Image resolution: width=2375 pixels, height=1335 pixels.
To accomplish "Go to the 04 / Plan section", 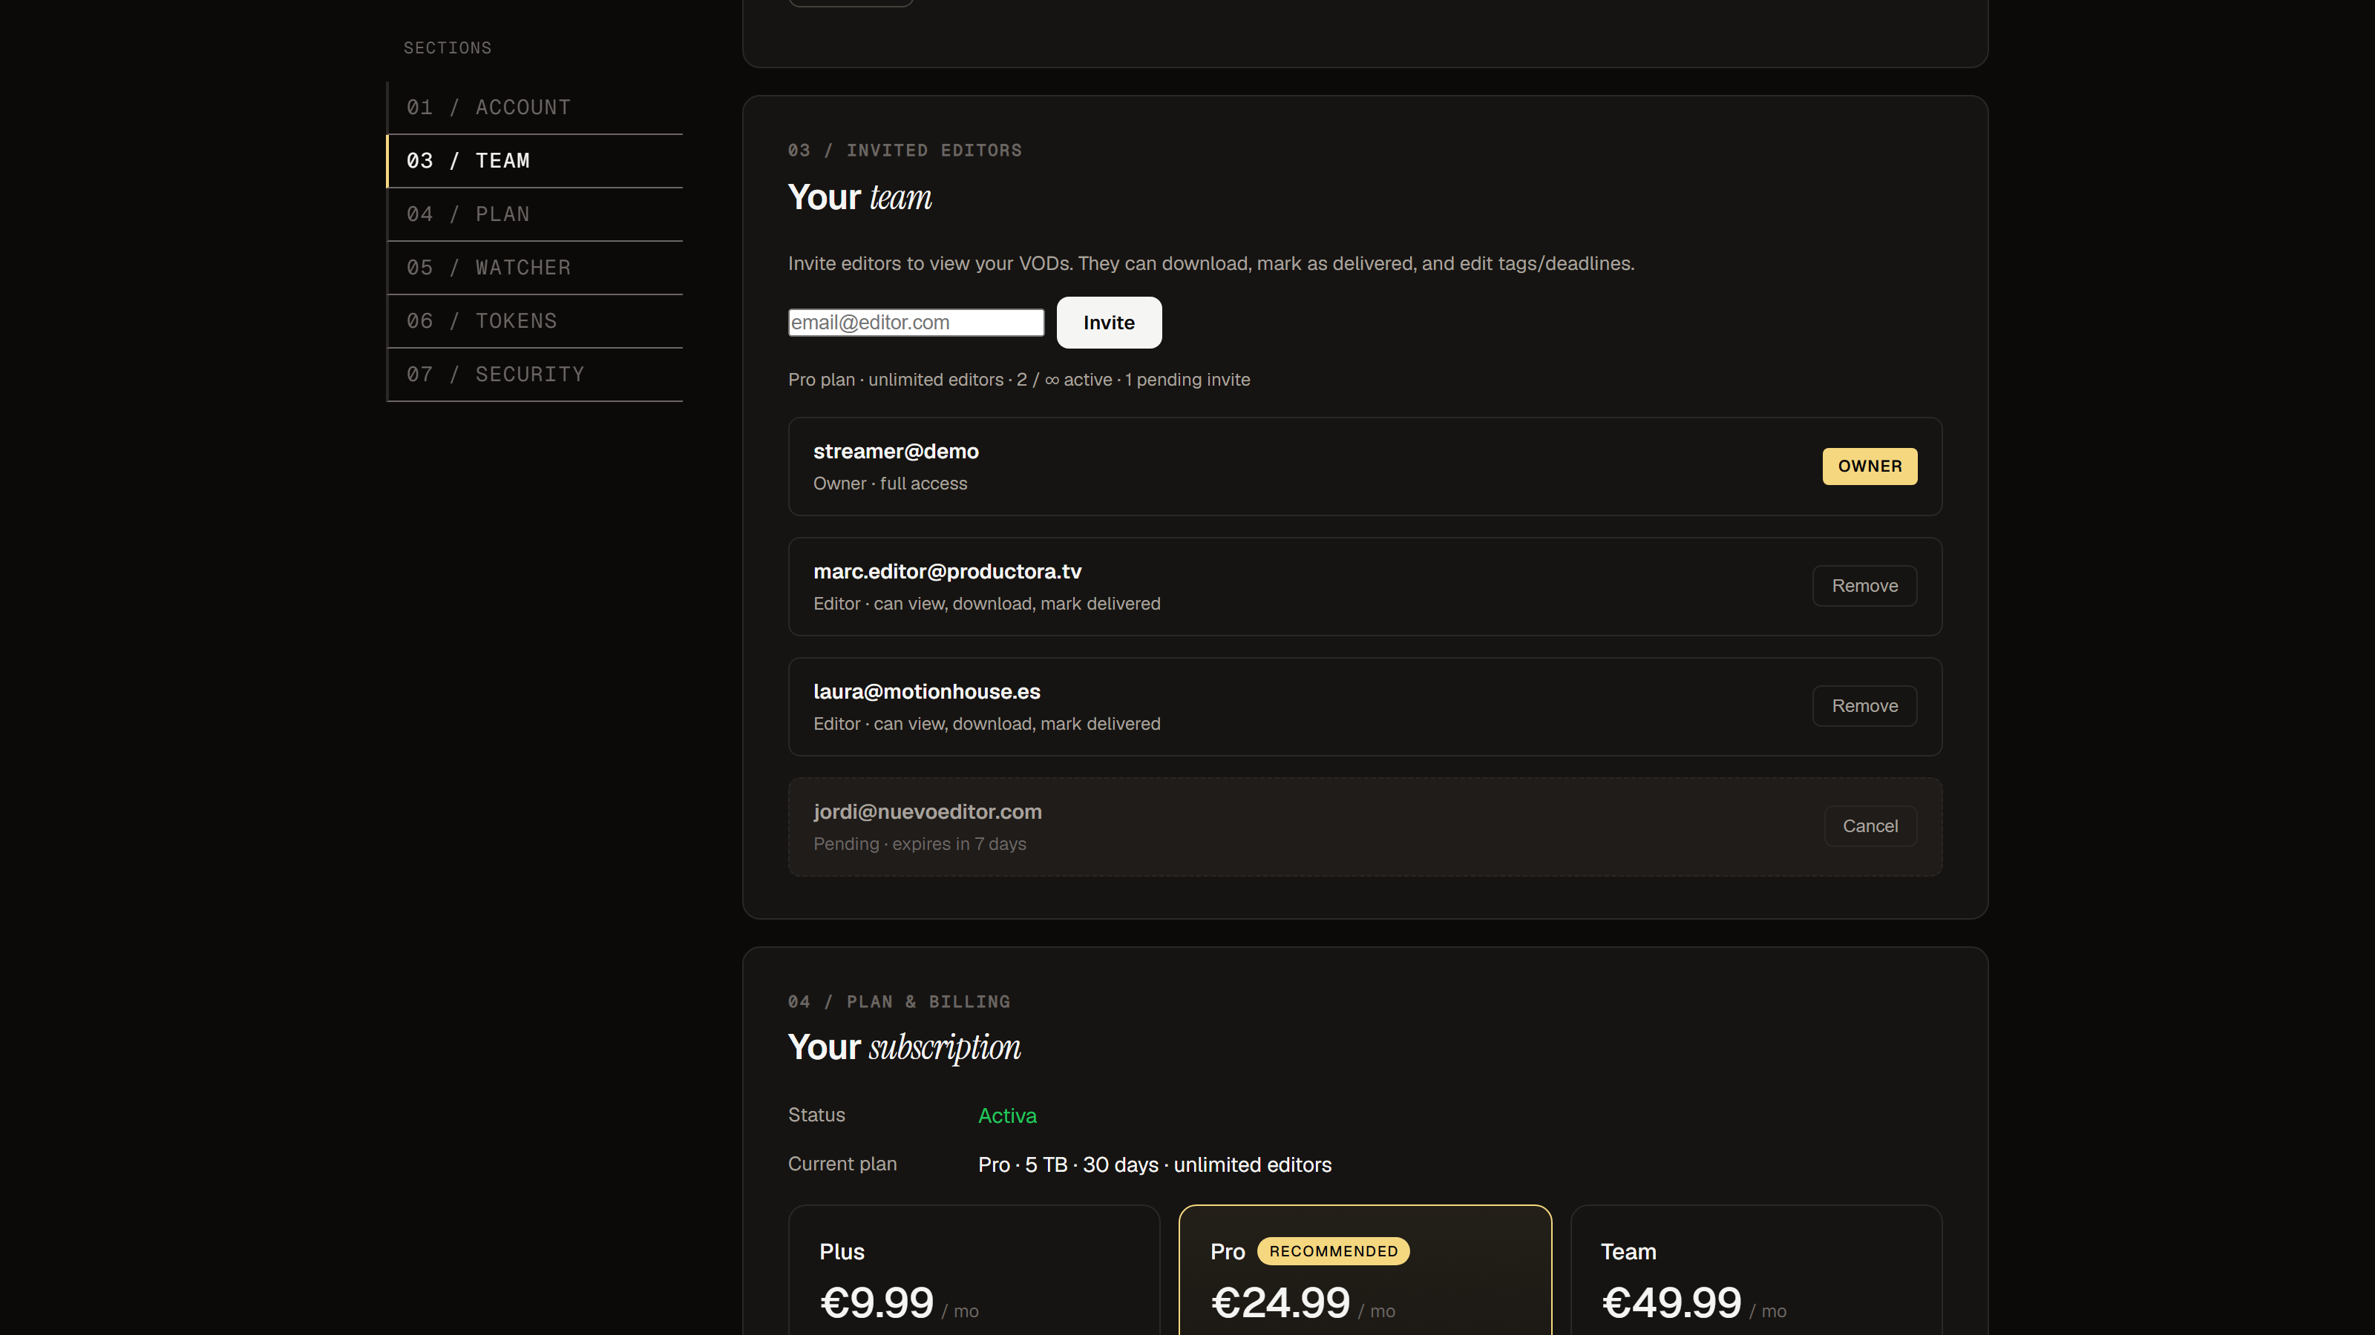I will point(534,214).
